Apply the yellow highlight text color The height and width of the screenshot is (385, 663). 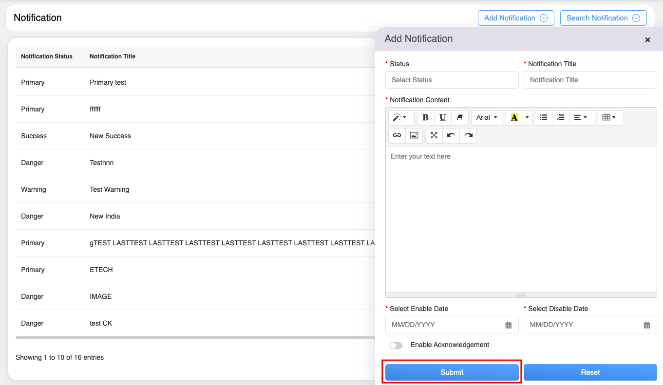514,118
